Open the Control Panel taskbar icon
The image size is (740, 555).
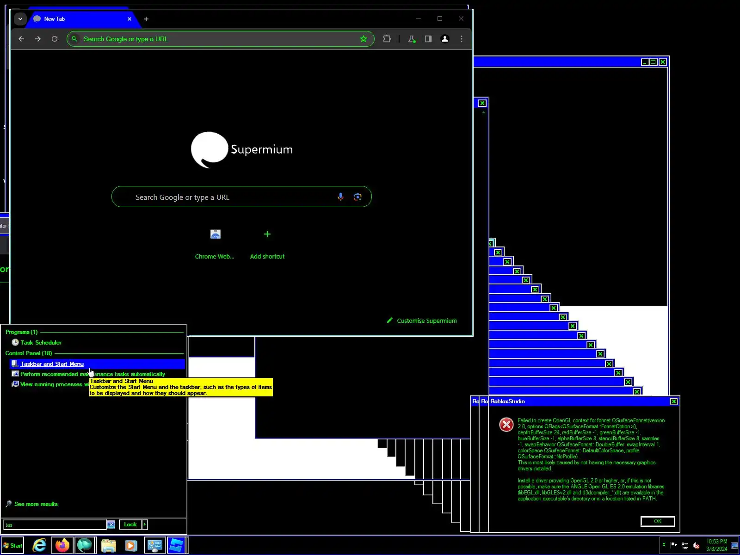(x=154, y=546)
